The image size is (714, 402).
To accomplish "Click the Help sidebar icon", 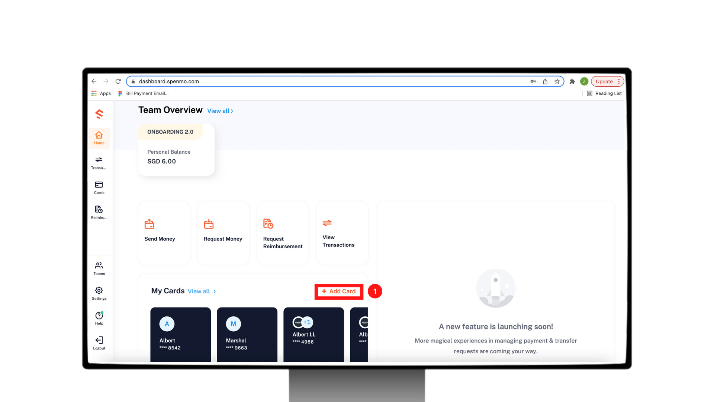I will coord(99,318).
